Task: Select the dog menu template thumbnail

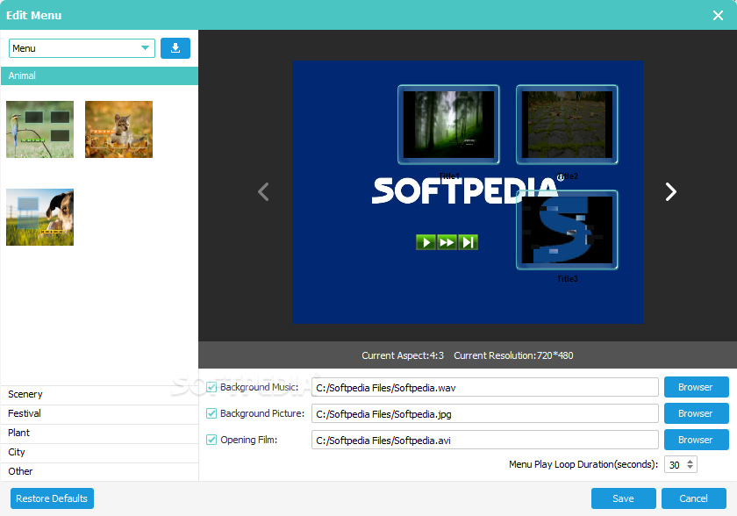Action: coord(40,217)
